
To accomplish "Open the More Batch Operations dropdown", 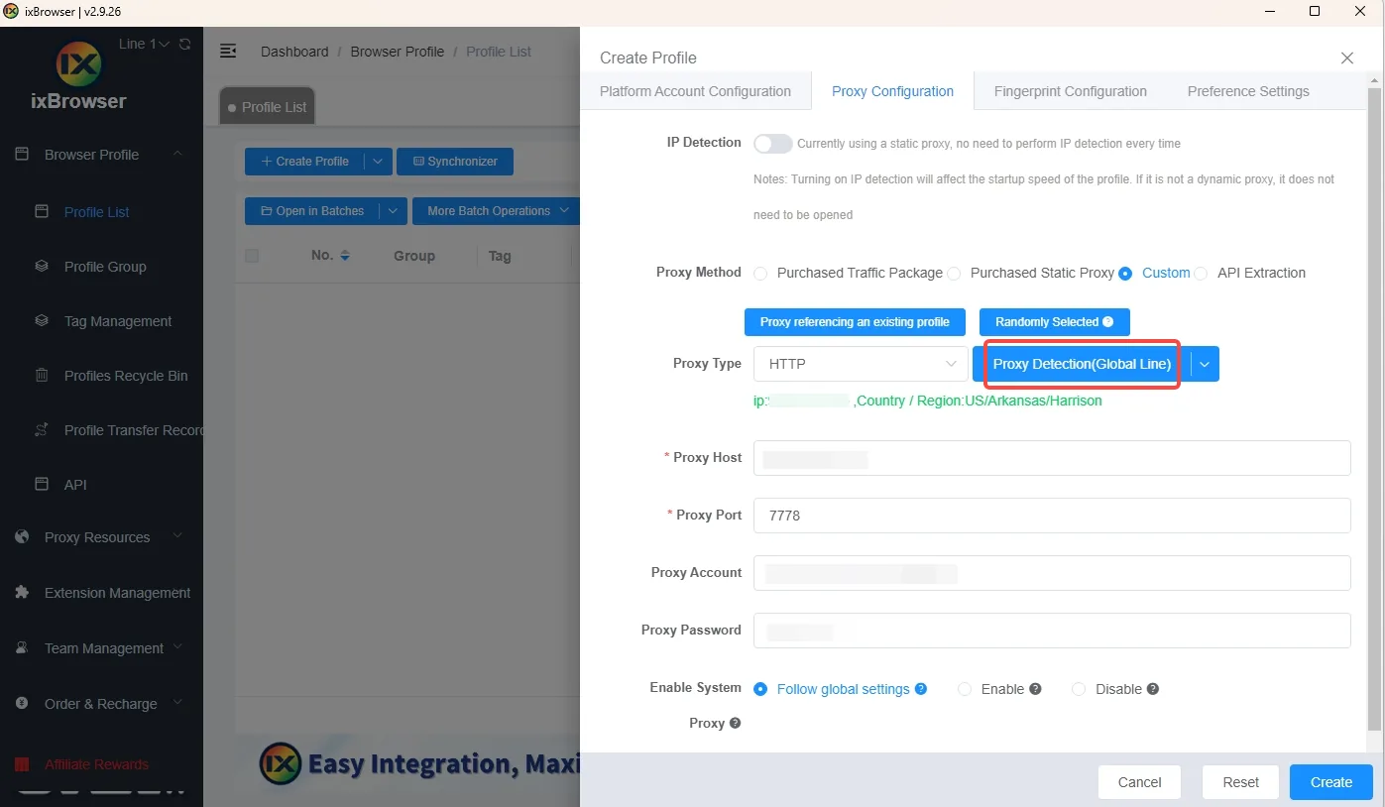I will (498, 211).
